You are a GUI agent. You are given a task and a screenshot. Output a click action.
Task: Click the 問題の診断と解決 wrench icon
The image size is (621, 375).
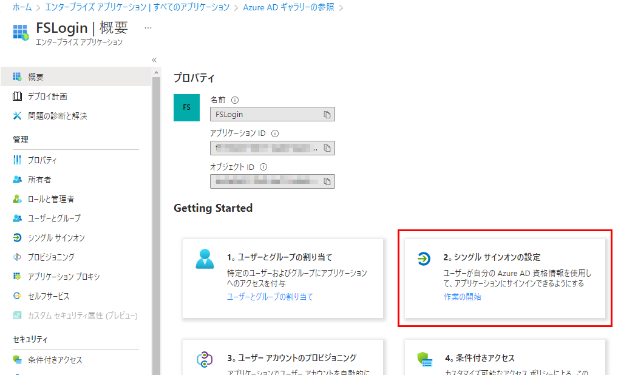click(x=17, y=116)
